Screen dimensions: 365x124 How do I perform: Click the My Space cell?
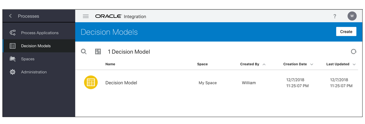click(x=208, y=83)
